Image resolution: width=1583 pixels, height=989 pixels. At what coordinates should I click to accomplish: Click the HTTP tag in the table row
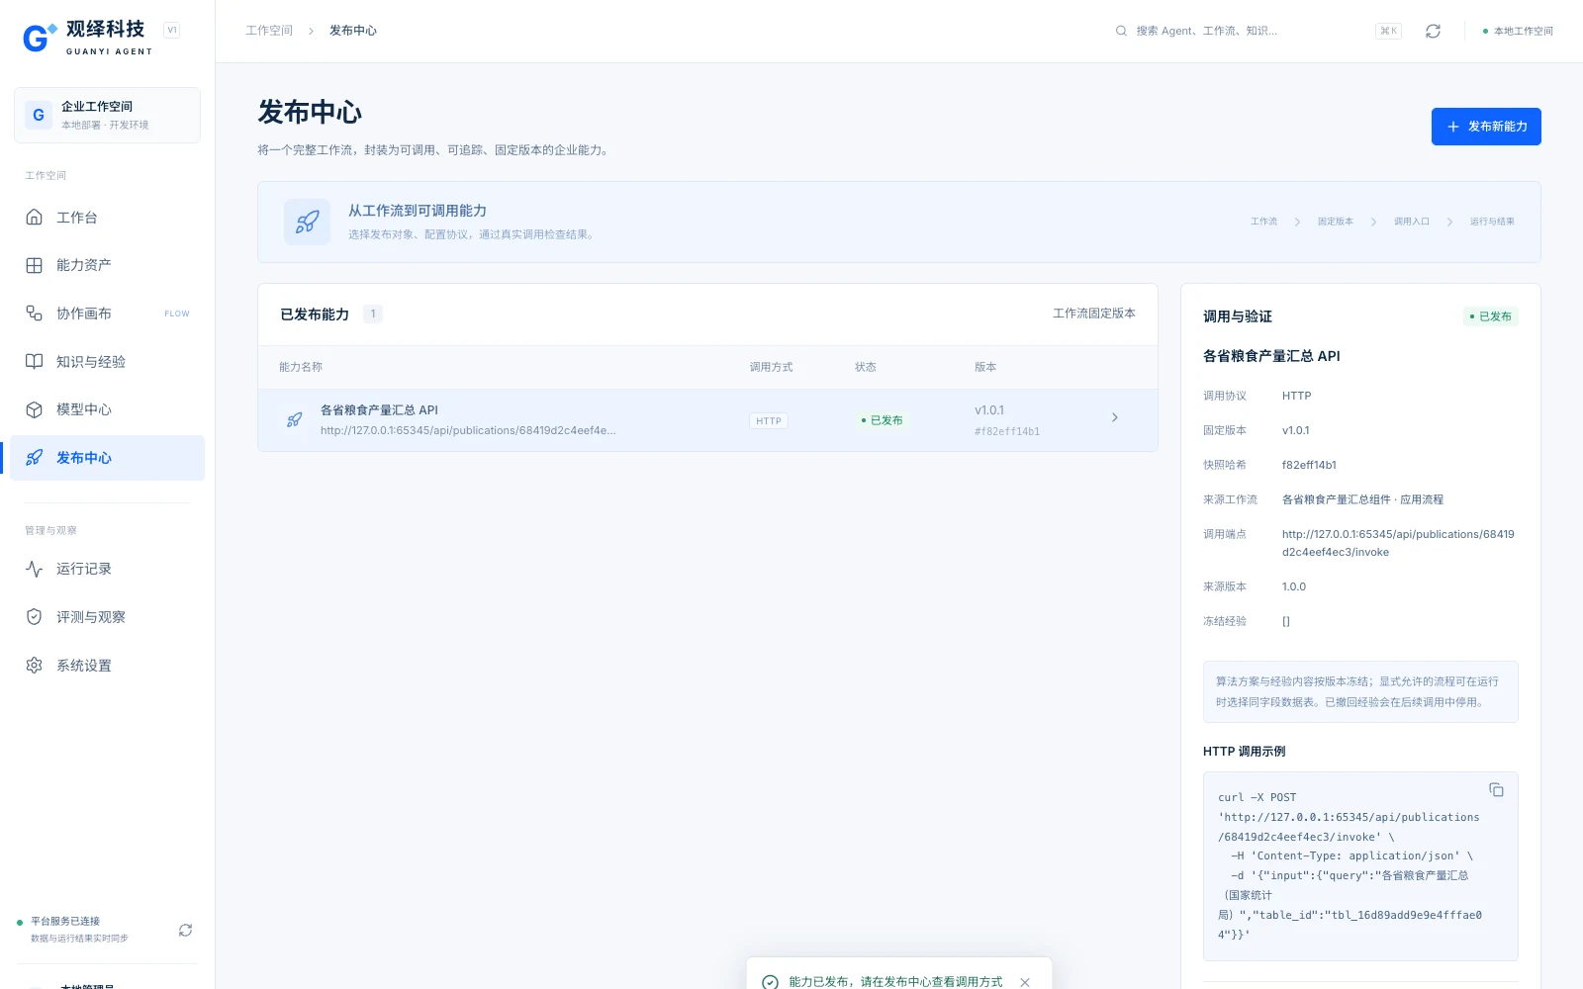tap(769, 420)
